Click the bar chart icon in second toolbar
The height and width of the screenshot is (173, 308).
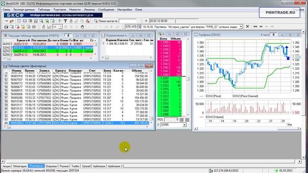pos(49,27)
